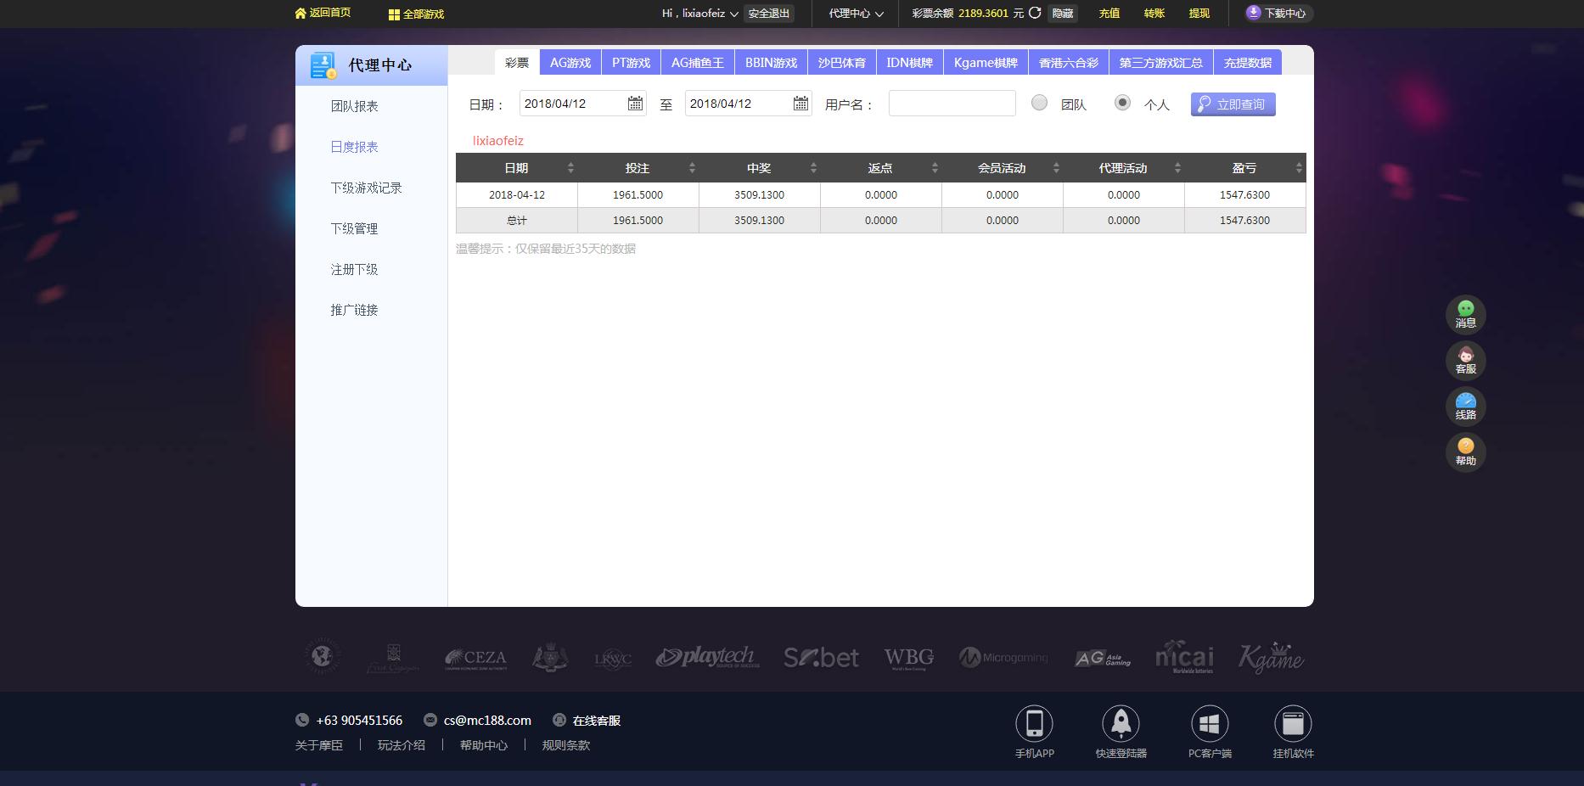Refresh the 彩票余额 balance with the circular arrow

[1034, 13]
